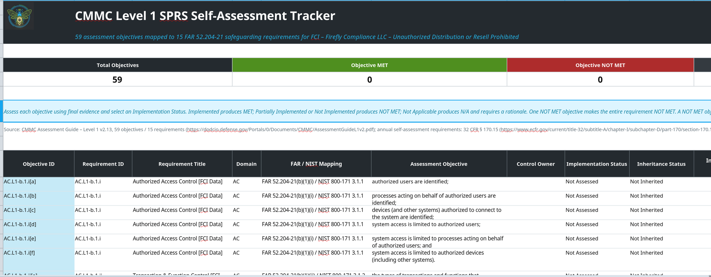The height and width of the screenshot is (277, 711).
Task: Click the Inheritance Status column header
Action: (x=661, y=164)
